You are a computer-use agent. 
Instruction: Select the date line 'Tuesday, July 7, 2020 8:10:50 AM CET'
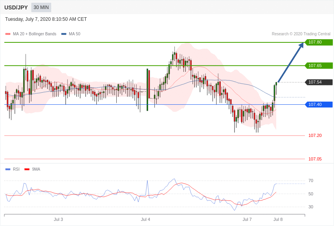click(x=46, y=19)
